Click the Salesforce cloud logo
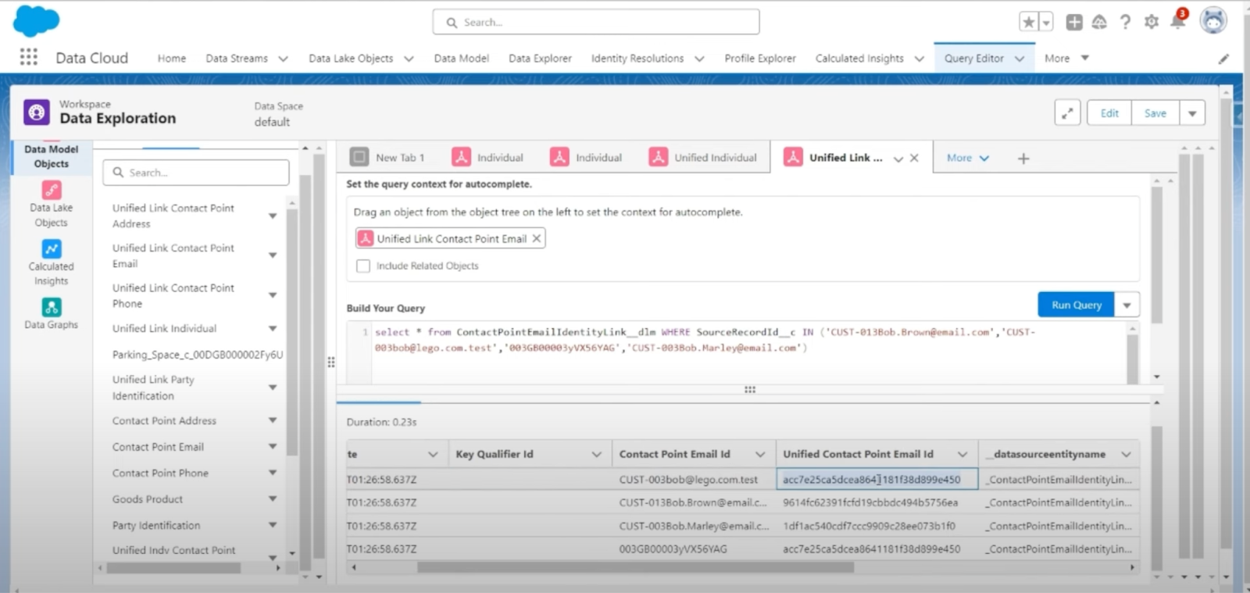 36,21
